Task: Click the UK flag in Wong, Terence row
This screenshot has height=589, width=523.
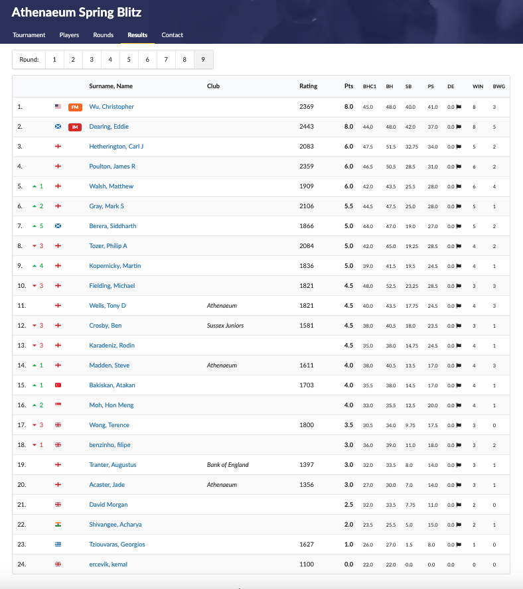Action: tap(58, 425)
